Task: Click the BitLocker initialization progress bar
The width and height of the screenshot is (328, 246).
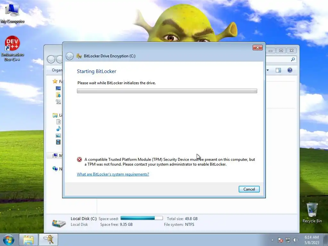Action: tap(167, 91)
